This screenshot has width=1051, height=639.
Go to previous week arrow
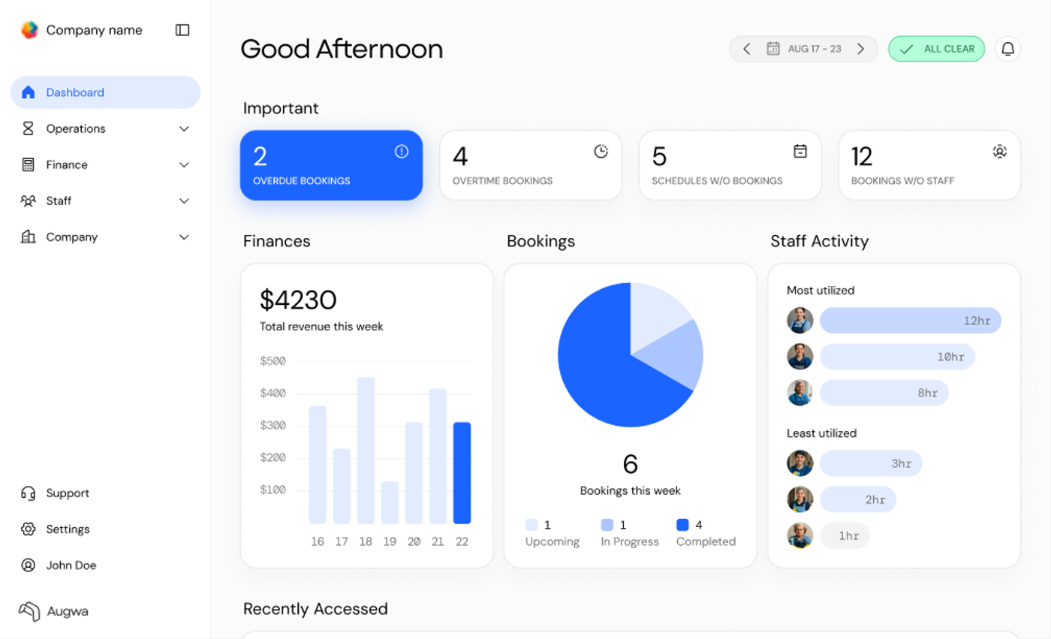point(746,49)
